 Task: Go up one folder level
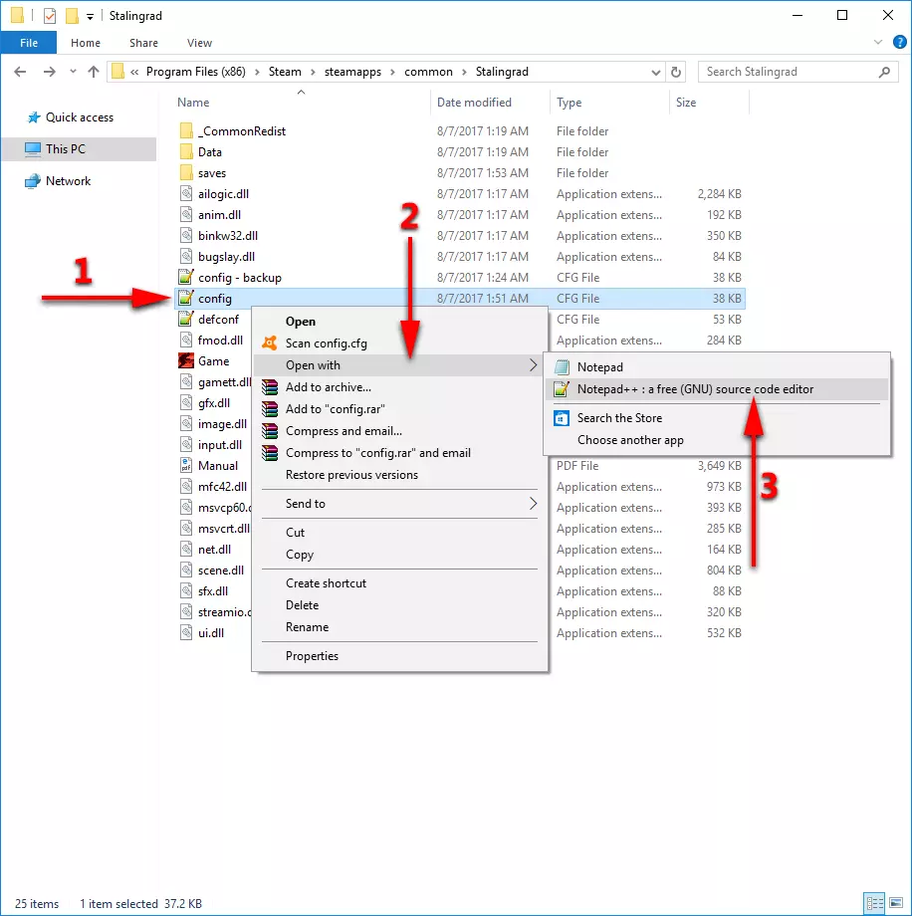tap(94, 72)
